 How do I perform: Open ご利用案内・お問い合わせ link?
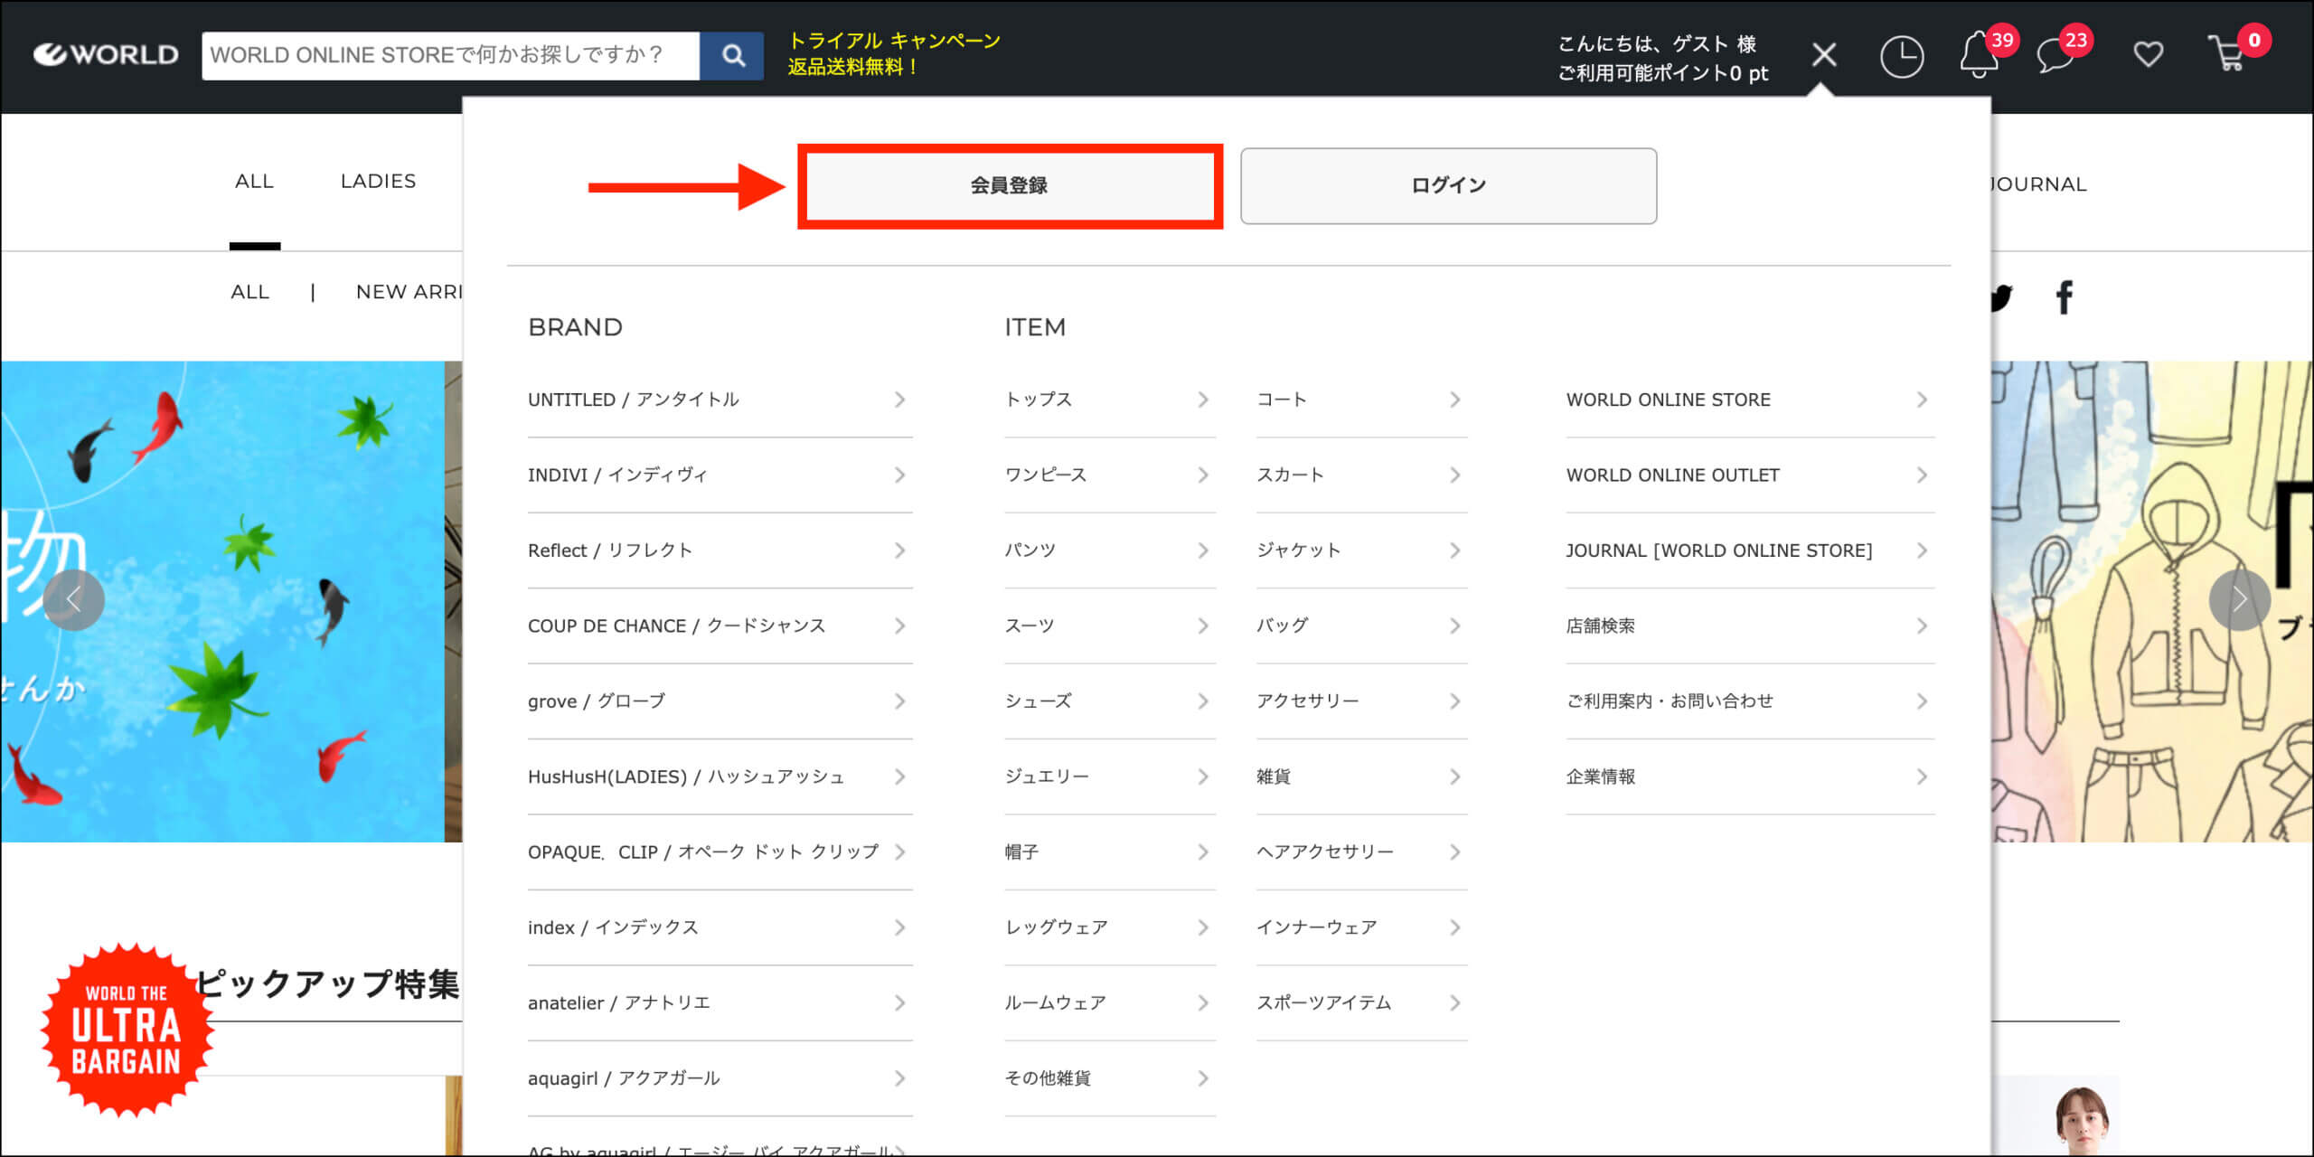[x=1750, y=701]
